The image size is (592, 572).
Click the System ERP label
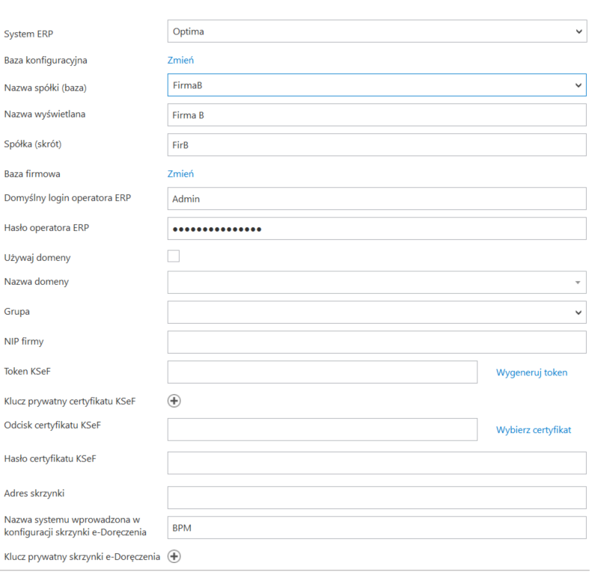pyautogui.click(x=28, y=34)
